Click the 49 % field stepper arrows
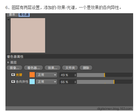Screen dimensions: 136x112 point(75,75)
